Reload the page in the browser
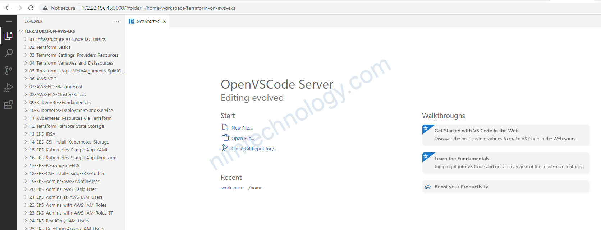Screen dimensions: 601x230 31,8
